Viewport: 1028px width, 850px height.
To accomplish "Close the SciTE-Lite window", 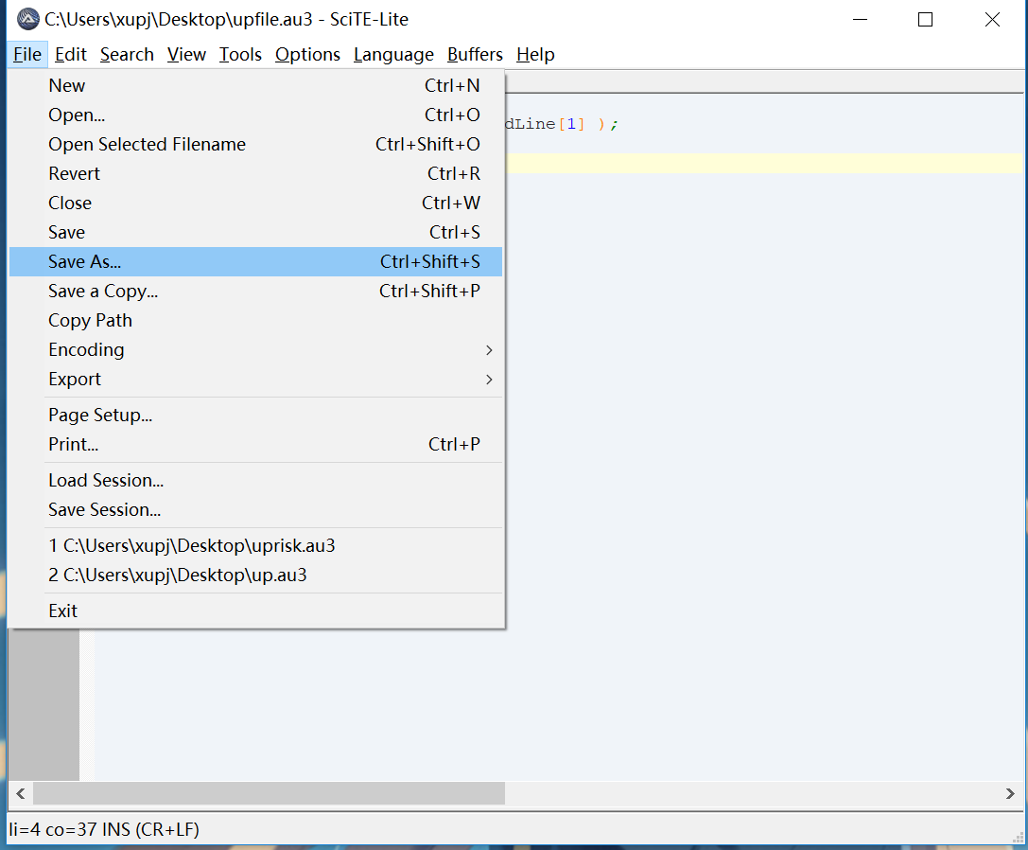I will coord(992,20).
